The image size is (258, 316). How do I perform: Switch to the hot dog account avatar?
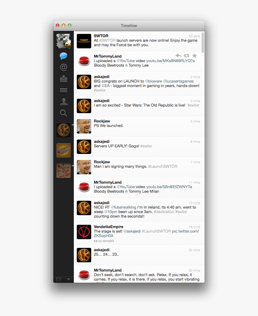coord(64,150)
